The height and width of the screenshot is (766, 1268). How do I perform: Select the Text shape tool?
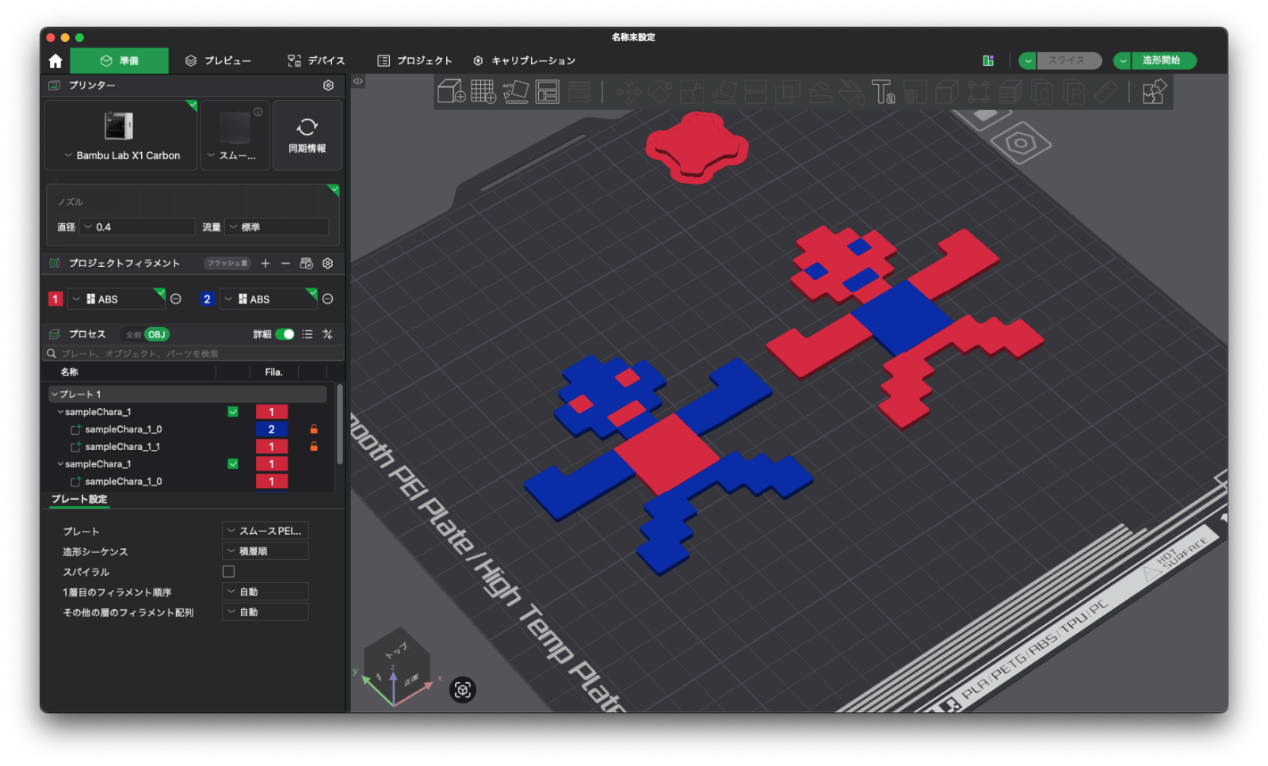(x=883, y=92)
